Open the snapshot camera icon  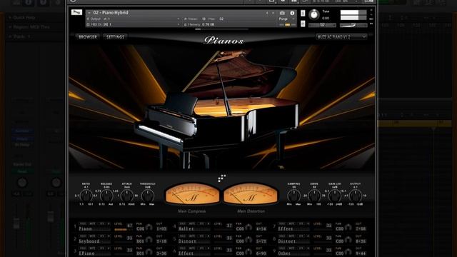[x=282, y=13]
